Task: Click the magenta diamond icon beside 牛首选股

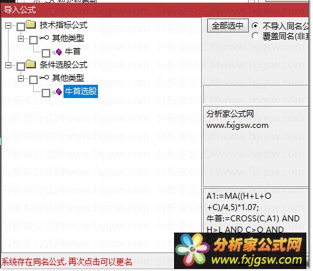Action: [x=59, y=91]
